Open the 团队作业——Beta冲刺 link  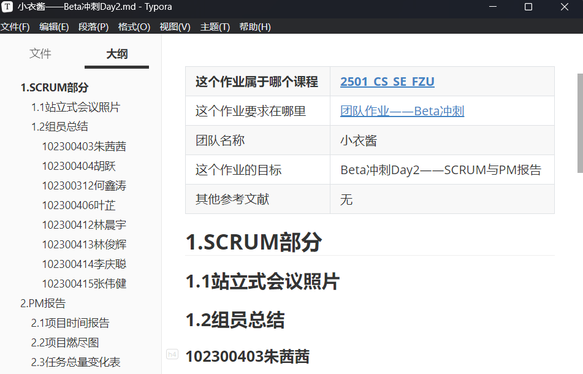[402, 111]
